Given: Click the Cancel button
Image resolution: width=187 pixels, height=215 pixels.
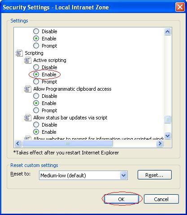Looking at the screenshot, I should point(161,199).
